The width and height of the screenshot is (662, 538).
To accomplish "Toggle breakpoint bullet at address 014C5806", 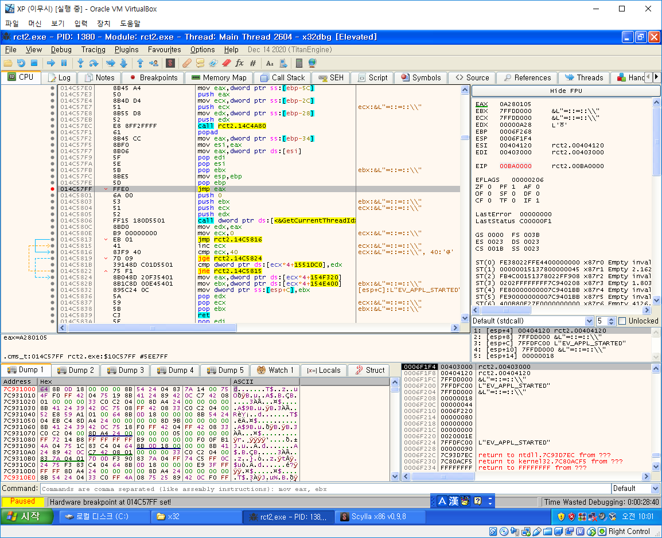I will [52, 220].
